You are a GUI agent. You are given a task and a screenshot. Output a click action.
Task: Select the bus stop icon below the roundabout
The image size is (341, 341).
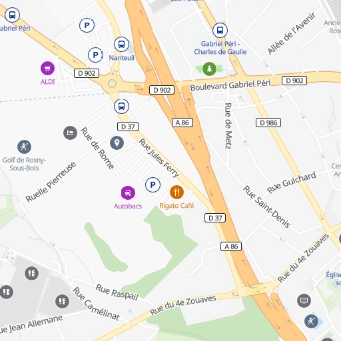(121, 106)
